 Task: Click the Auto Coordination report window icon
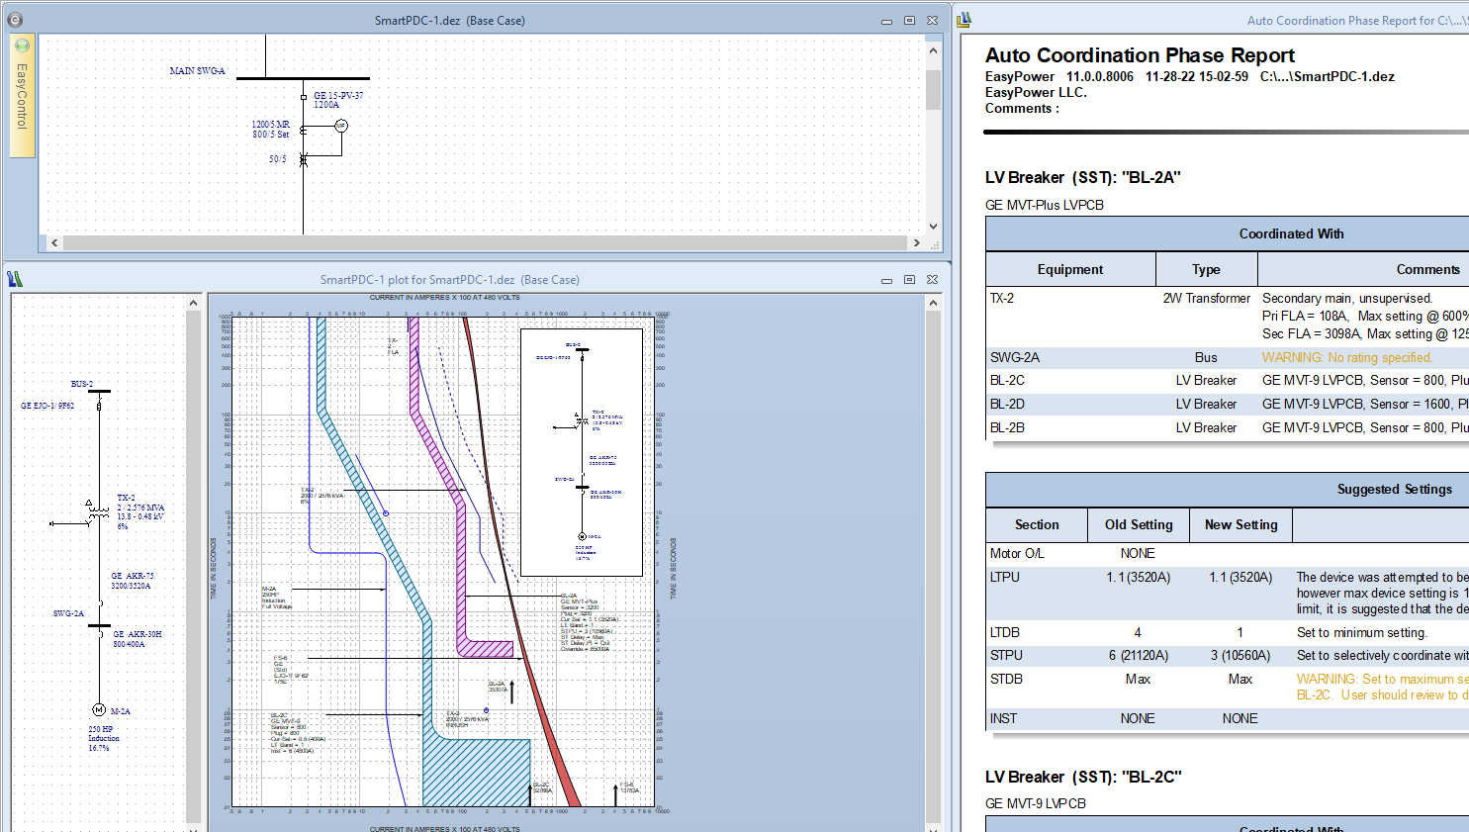pyautogui.click(x=964, y=20)
